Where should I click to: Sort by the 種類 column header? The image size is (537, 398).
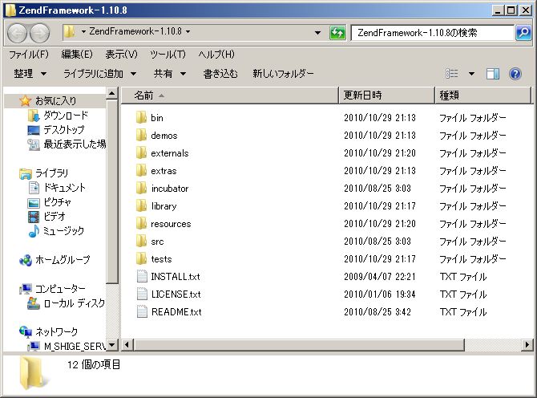pyautogui.click(x=483, y=95)
